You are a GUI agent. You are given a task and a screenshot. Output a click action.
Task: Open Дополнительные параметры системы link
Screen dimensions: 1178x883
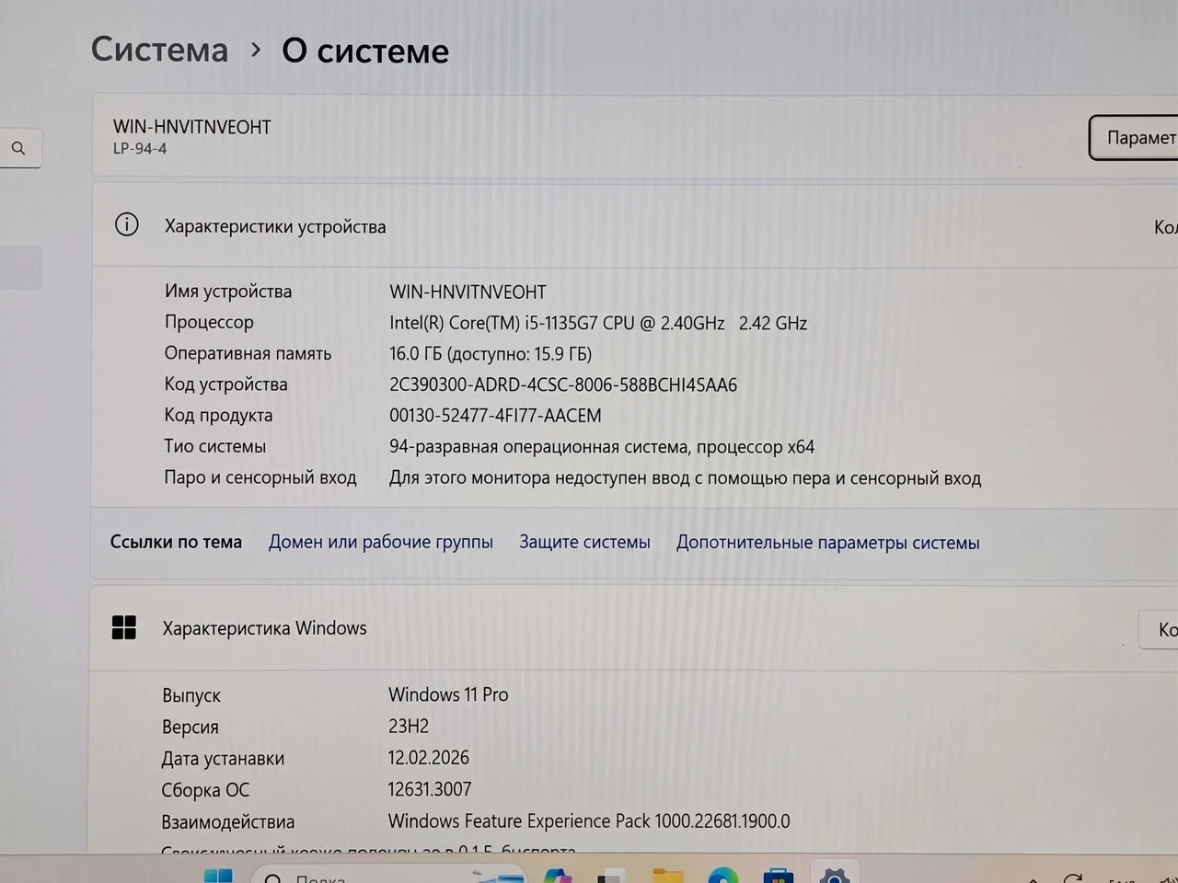827,543
